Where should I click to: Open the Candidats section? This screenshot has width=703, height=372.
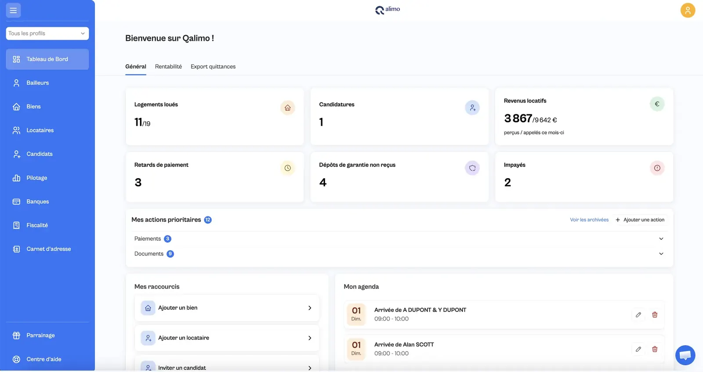tap(47, 154)
